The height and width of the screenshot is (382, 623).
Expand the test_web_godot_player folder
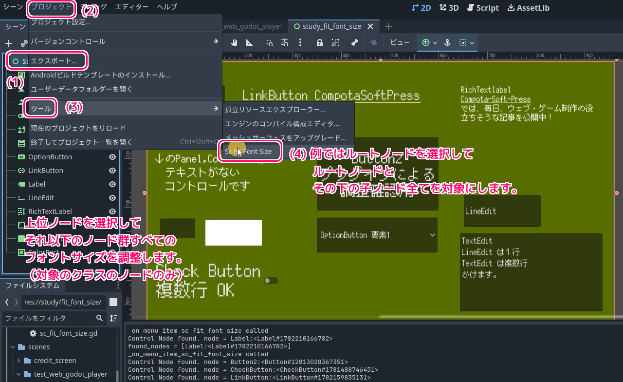[18, 374]
